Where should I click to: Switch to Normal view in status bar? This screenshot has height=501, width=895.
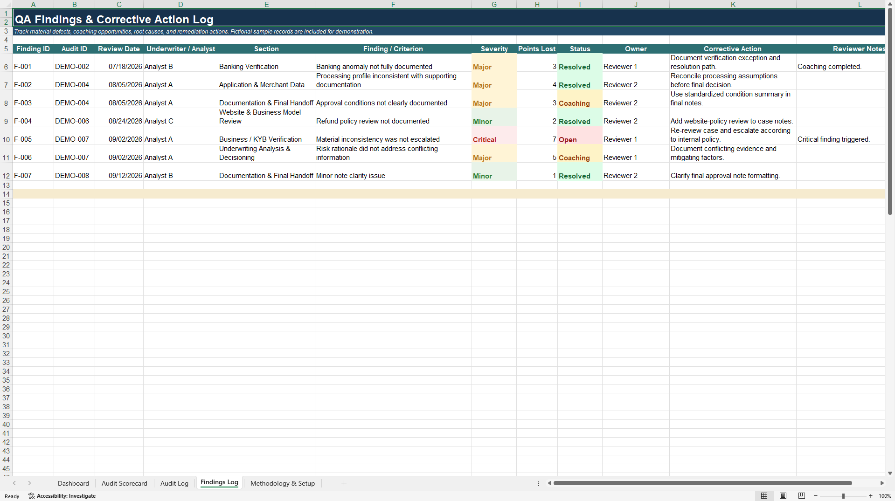click(764, 496)
